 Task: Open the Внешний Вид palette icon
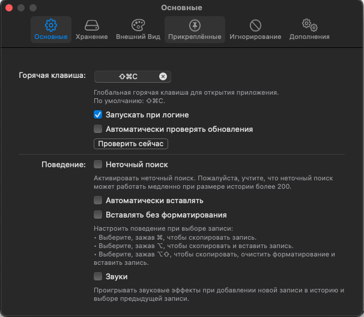click(x=138, y=25)
